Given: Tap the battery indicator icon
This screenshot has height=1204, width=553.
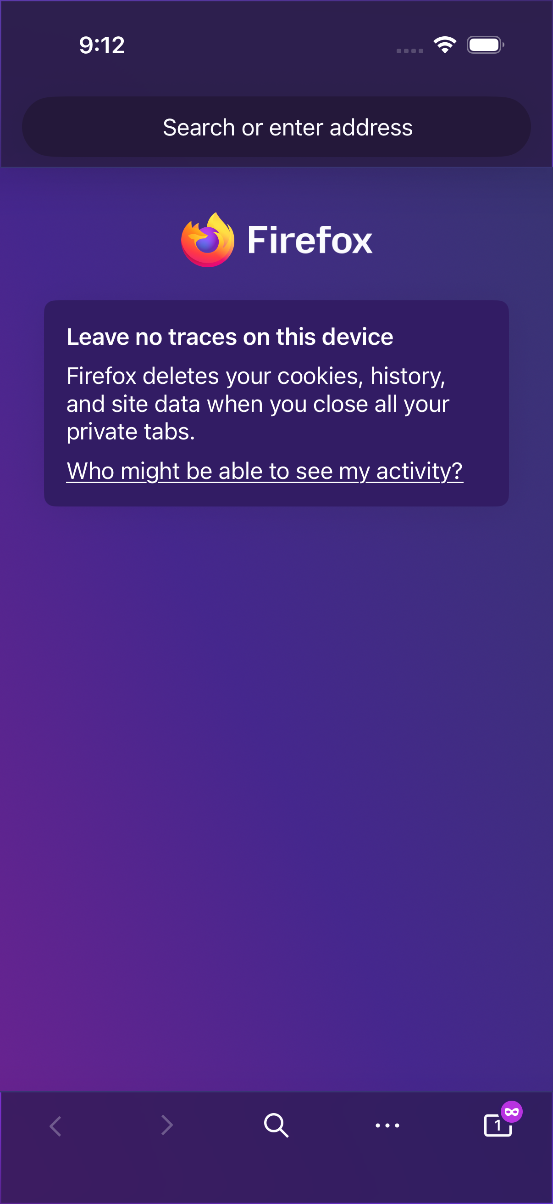Looking at the screenshot, I should pyautogui.click(x=485, y=45).
